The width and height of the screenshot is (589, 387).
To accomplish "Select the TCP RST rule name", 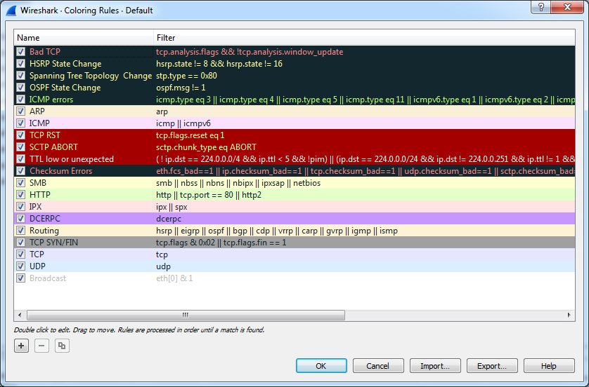I will pyautogui.click(x=45, y=135).
